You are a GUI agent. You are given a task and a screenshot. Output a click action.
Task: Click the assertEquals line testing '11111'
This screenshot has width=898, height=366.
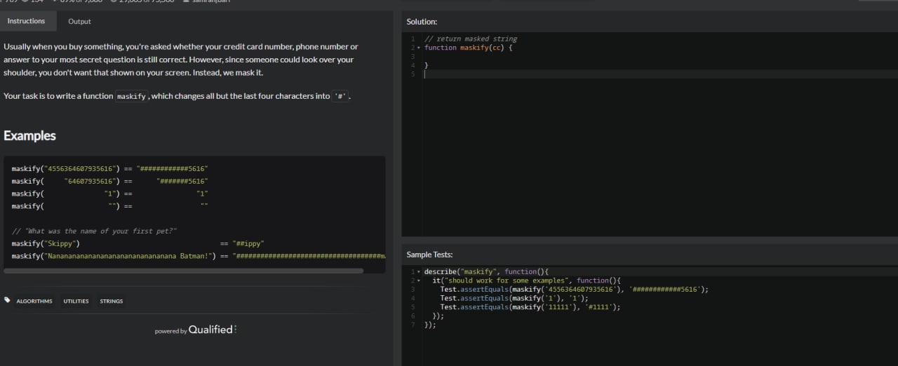(x=530, y=306)
